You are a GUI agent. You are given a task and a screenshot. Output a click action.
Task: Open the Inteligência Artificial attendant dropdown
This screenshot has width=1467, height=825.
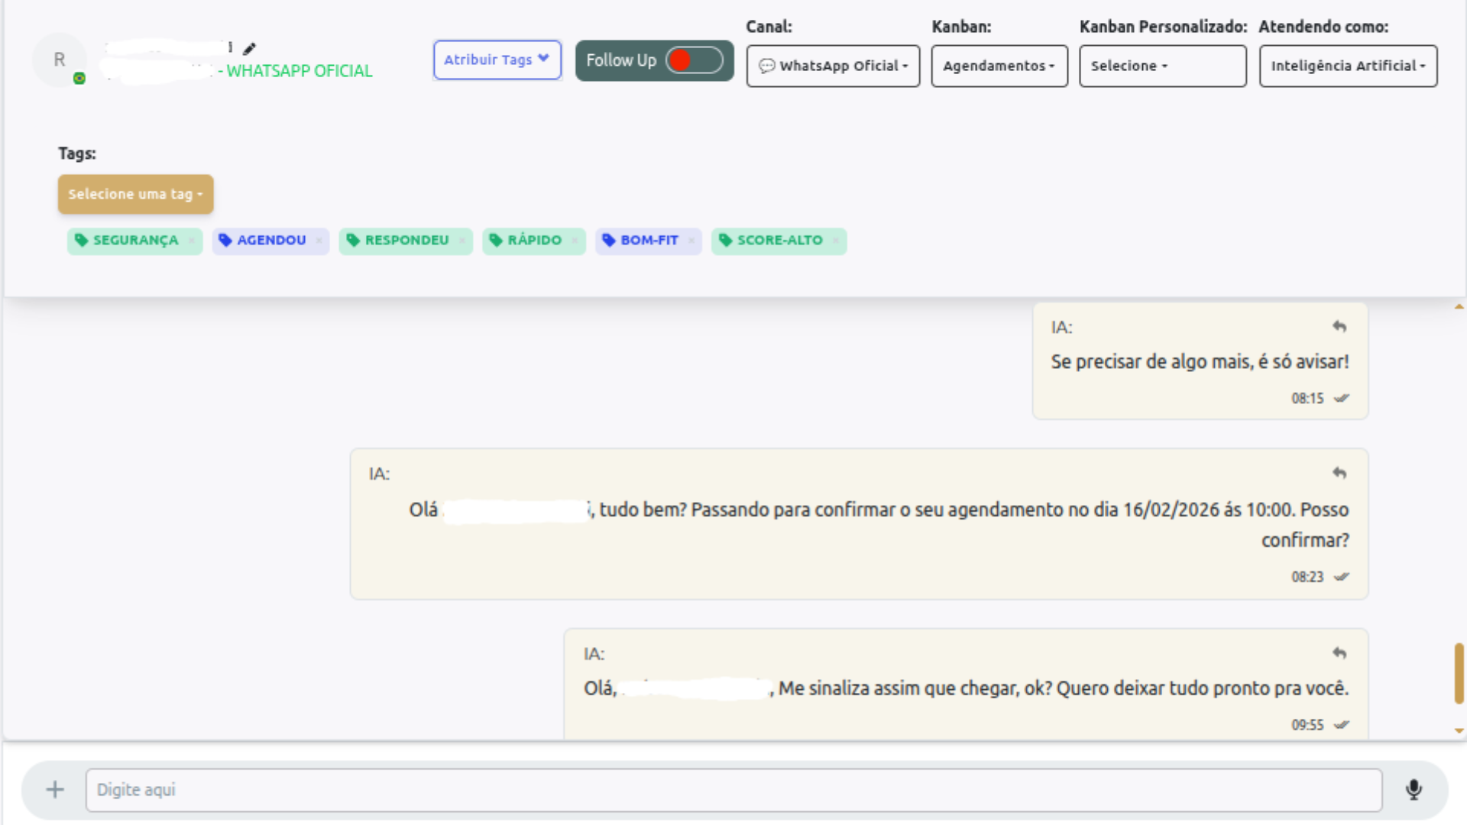pos(1348,66)
